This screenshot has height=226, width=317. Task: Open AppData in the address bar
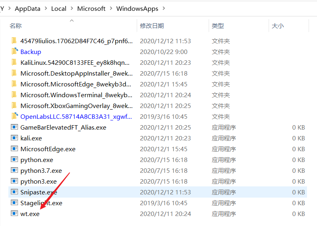click(x=28, y=9)
